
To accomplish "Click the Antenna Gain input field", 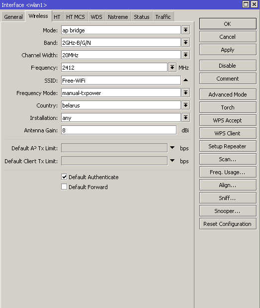I will 119,130.
